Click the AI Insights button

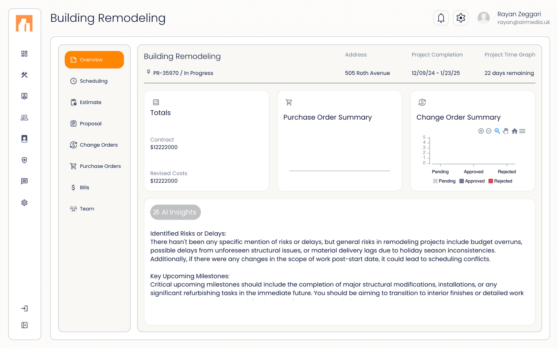[175, 212]
